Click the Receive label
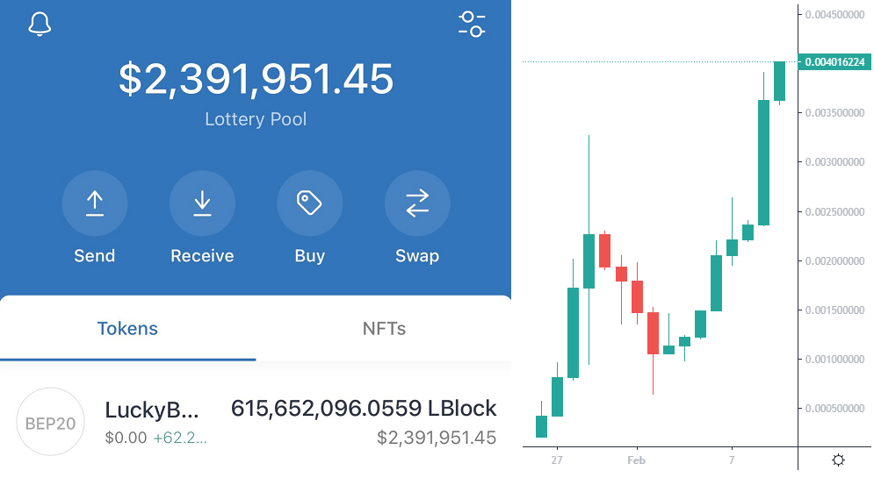Viewport: 874px width, 485px height. [x=202, y=255]
